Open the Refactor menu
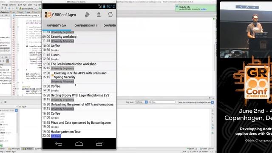The width and height of the screenshot is (272, 153). click(x=13, y=5)
